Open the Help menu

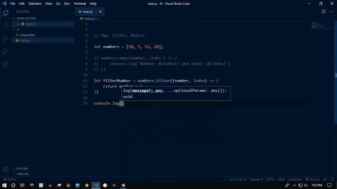tap(93, 4)
